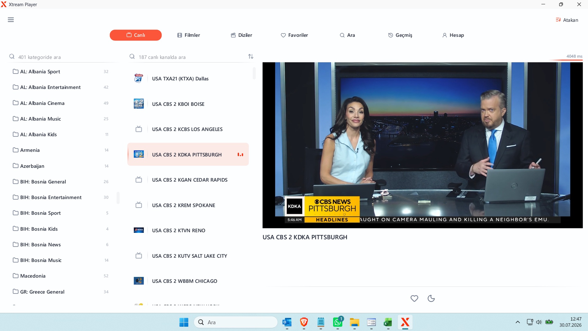This screenshot has height=331, width=588.
Task: Open BIH: Bosnia Music category
Action: (x=61, y=260)
